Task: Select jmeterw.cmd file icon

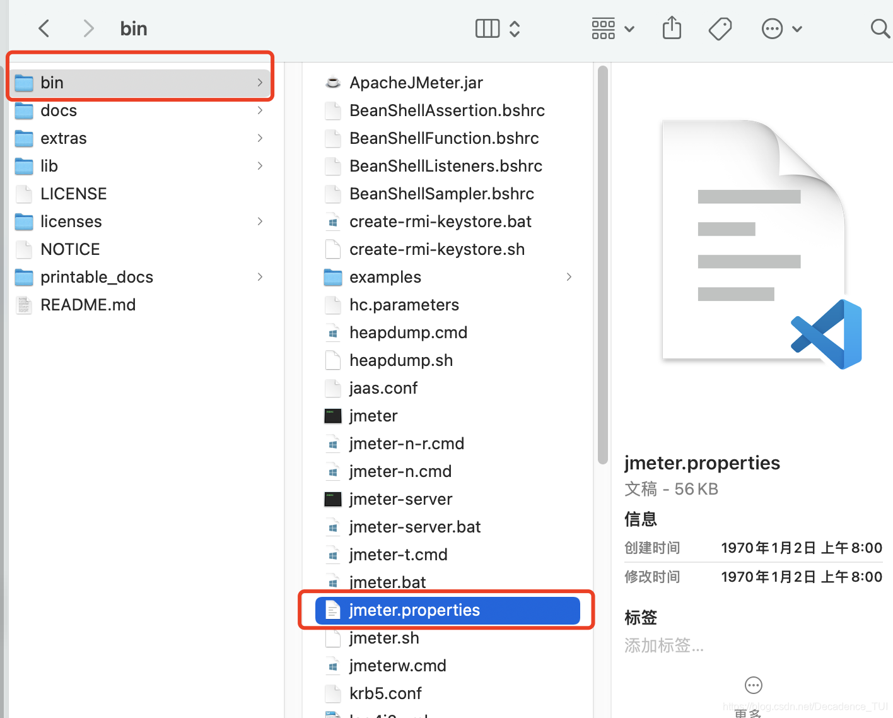Action: pos(333,666)
